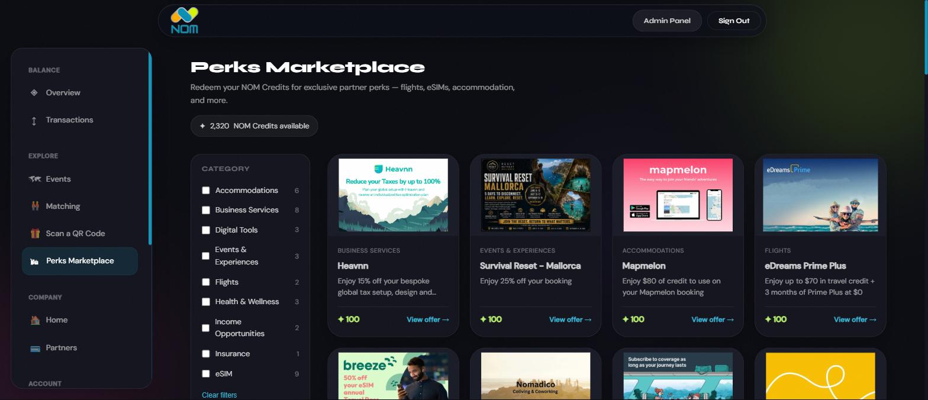Tick the Flights category checkbox
Screen dimensions: 928x400
point(206,282)
